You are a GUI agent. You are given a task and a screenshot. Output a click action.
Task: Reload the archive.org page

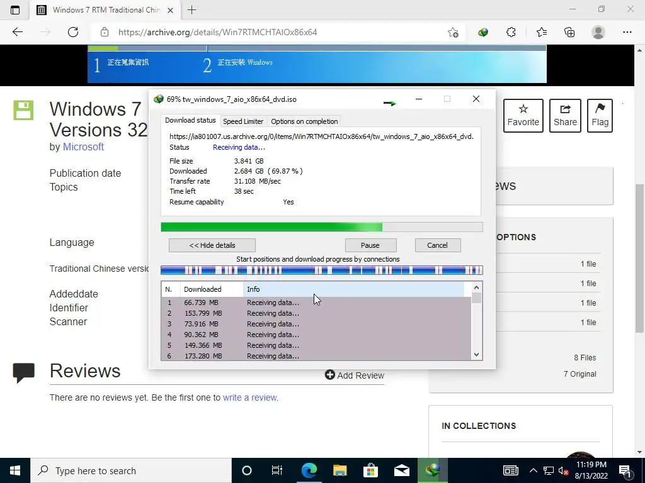[x=73, y=32]
